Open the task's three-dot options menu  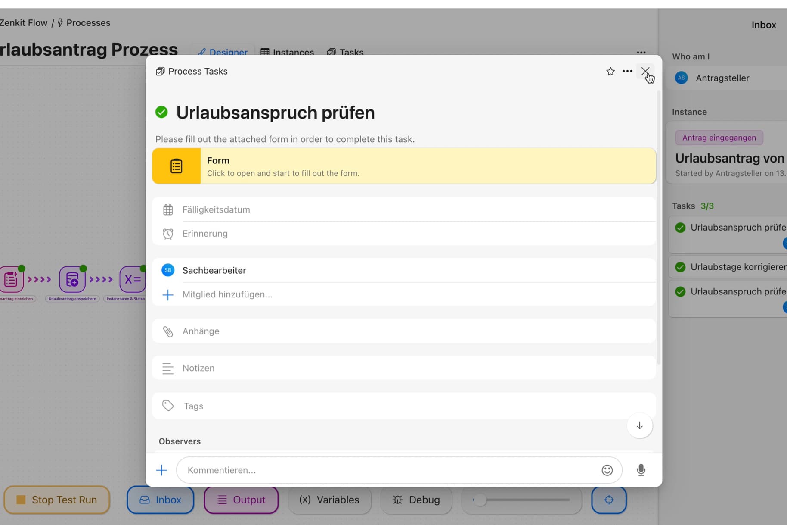[x=627, y=72]
